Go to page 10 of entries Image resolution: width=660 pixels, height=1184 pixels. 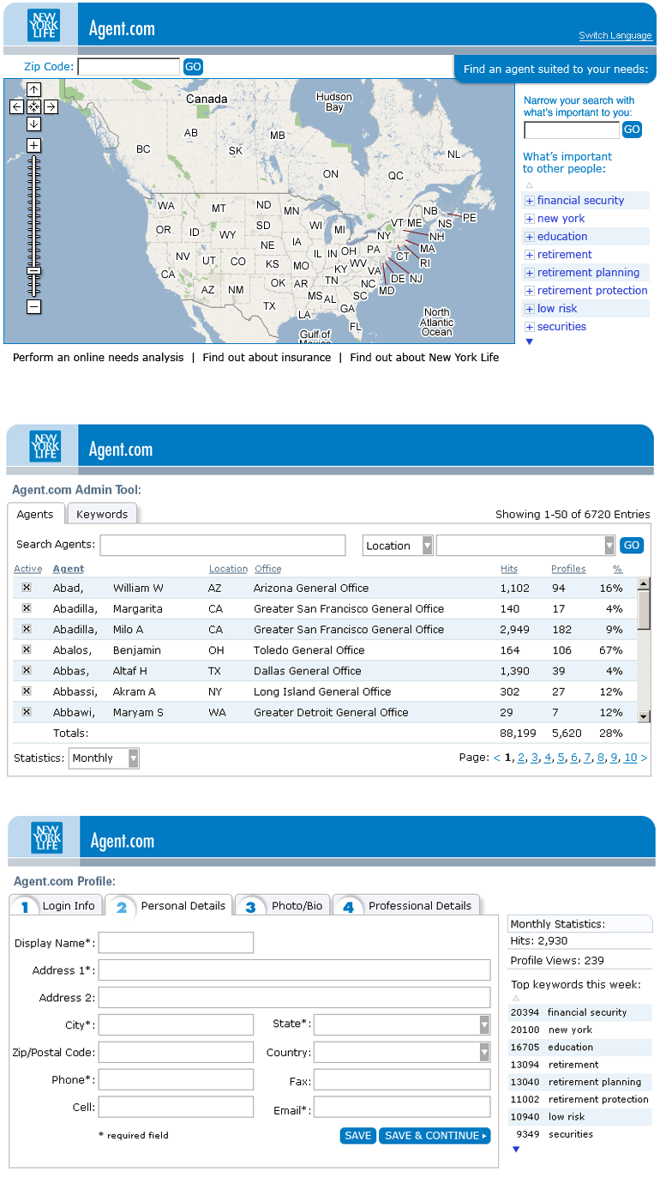630,758
